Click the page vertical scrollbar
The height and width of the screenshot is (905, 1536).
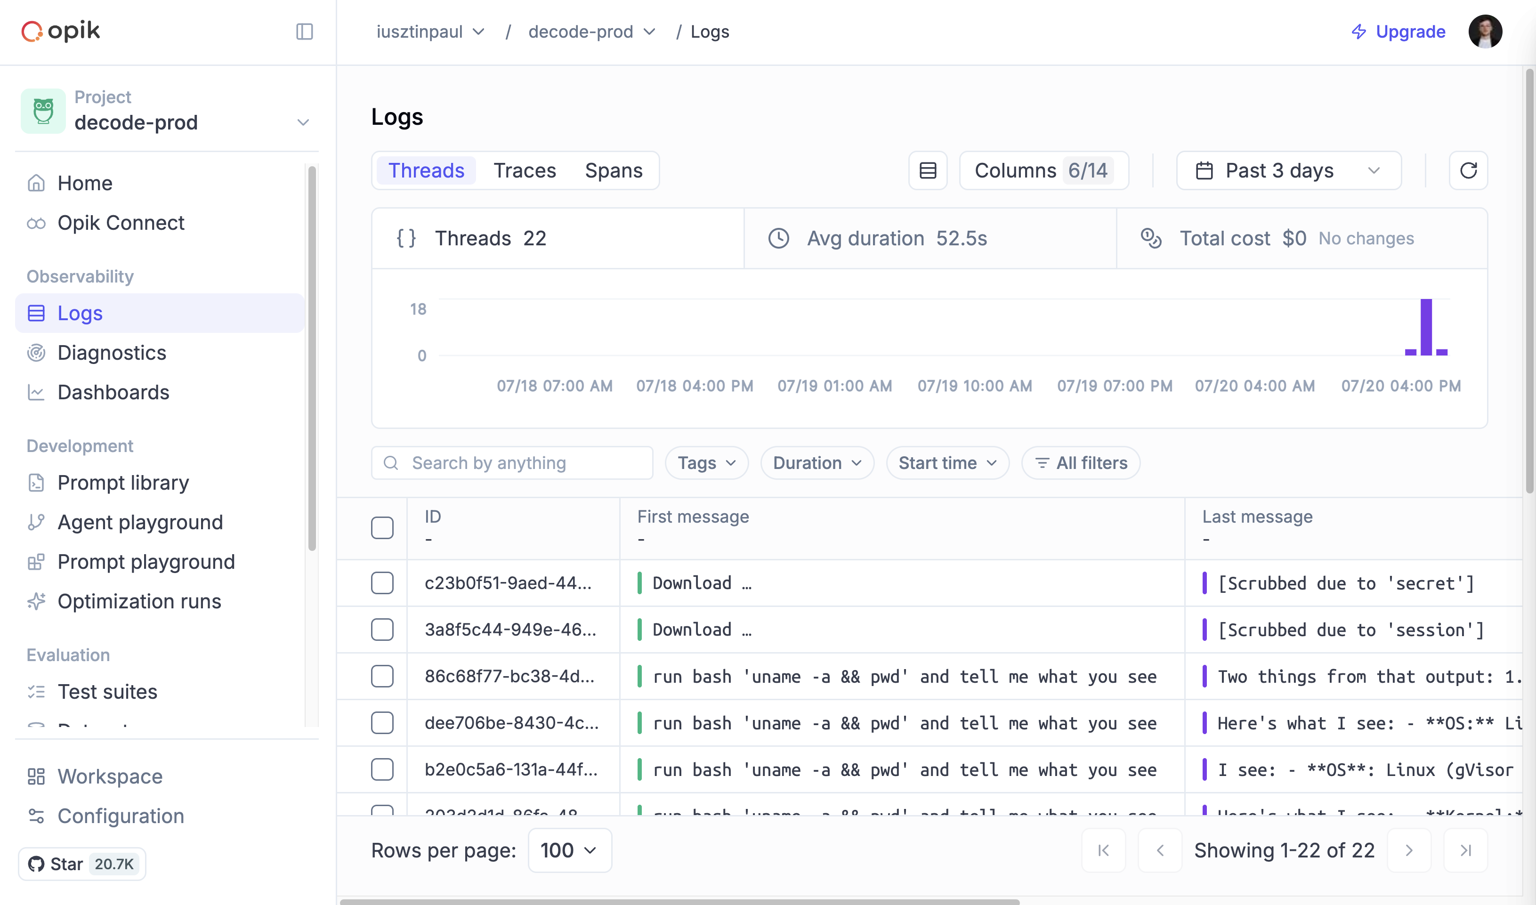click(x=1529, y=281)
